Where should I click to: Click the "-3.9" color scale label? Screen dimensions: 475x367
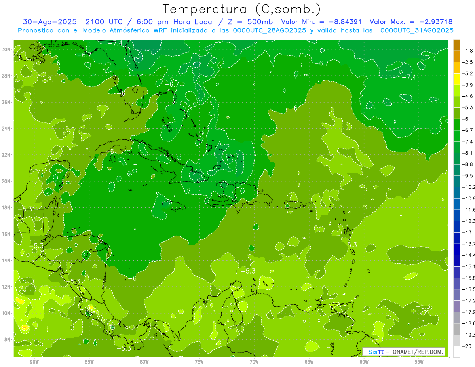point(467,85)
